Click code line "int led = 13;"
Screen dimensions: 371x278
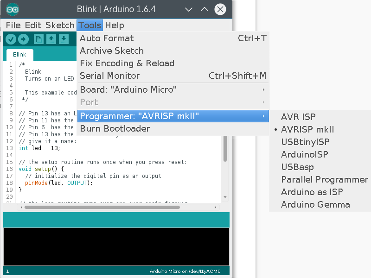coord(39,148)
